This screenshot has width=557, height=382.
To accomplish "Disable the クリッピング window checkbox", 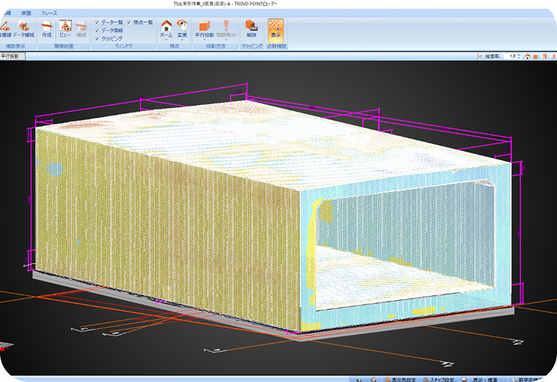I will tap(97, 39).
